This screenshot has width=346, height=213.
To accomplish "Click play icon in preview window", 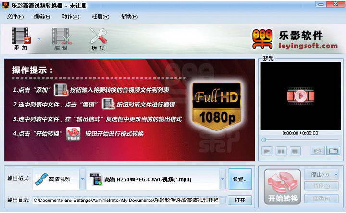I will (300, 96).
